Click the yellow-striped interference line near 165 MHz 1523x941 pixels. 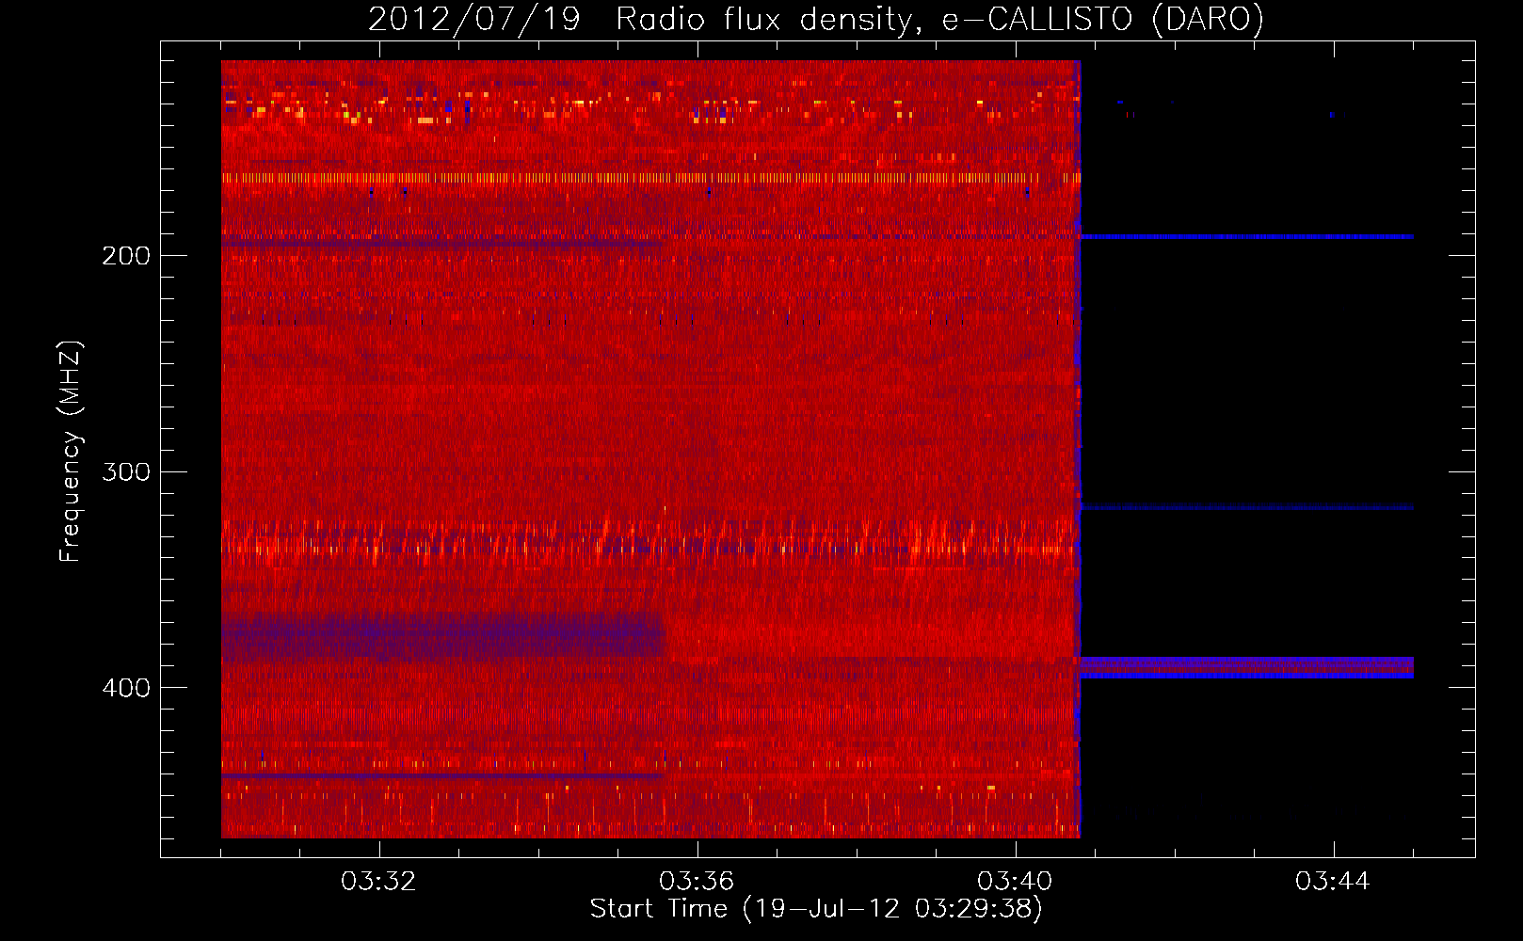click(x=650, y=177)
